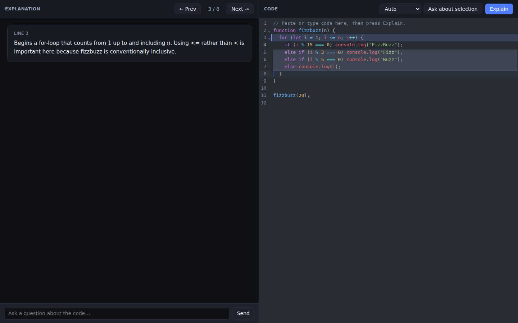Click line number 4 in the gutter

(265, 45)
